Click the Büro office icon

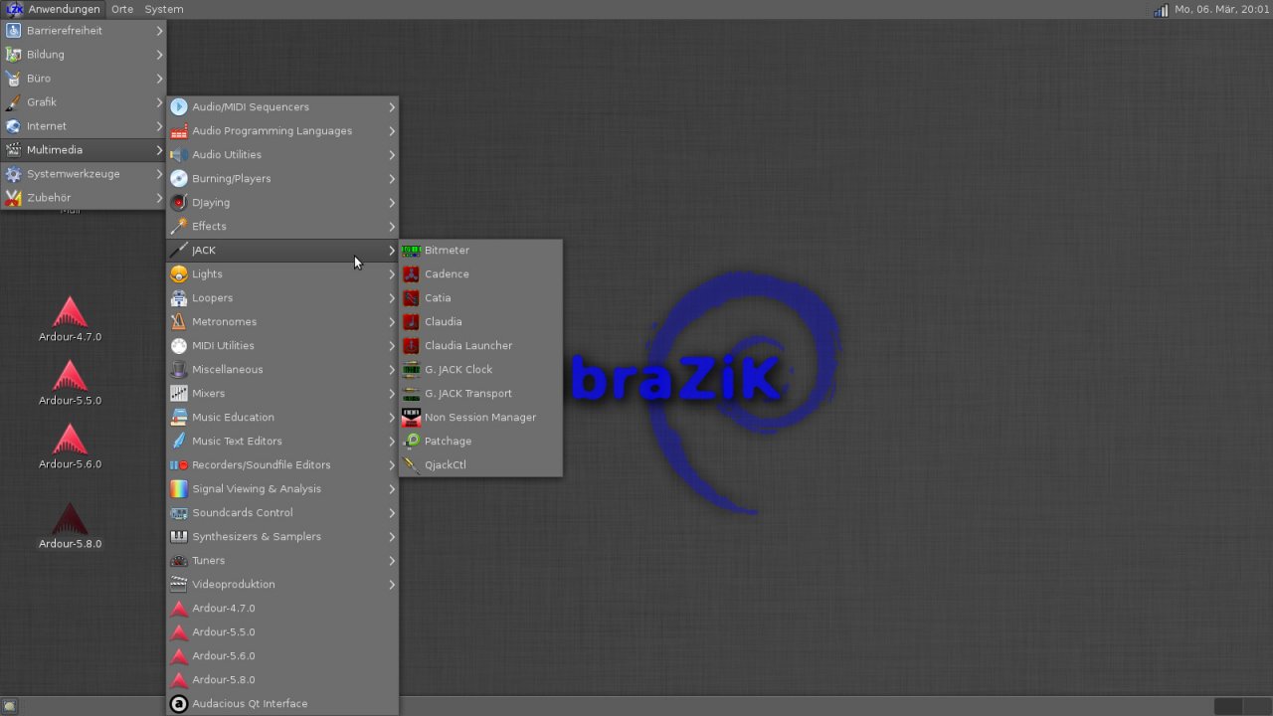pos(13,79)
